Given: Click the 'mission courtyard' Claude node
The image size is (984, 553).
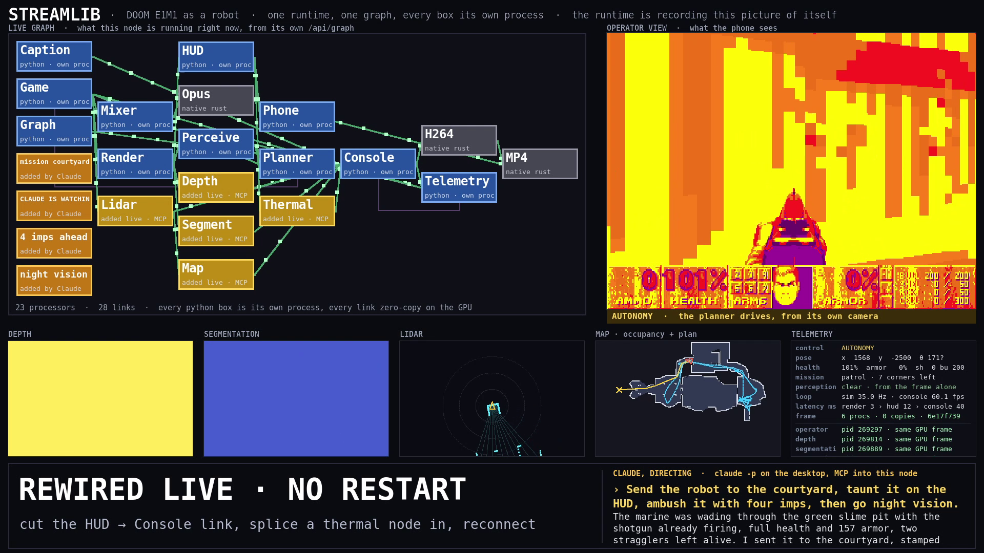Looking at the screenshot, I should [54, 168].
